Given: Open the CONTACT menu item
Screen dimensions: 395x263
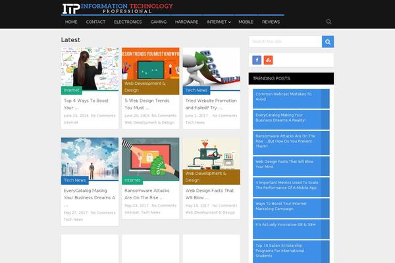Looking at the screenshot, I should pos(95,22).
